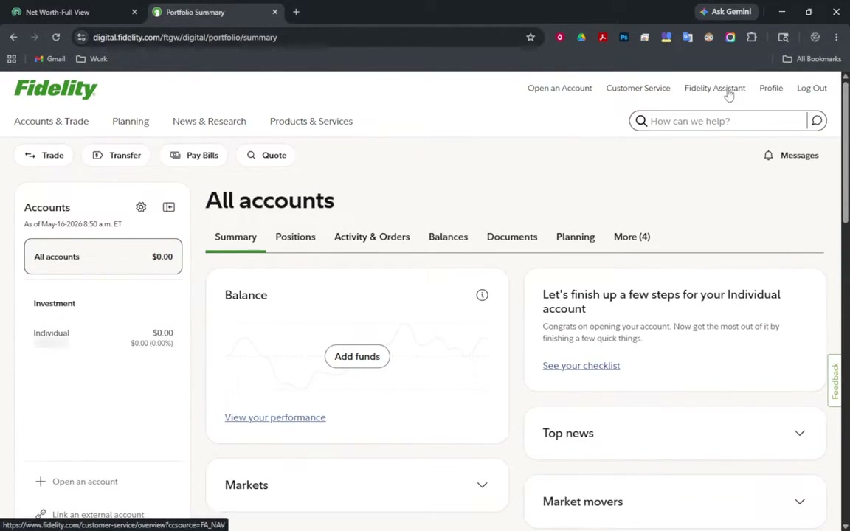Open the virtual assistant chat bubble icon
850x531 pixels.
click(x=817, y=121)
